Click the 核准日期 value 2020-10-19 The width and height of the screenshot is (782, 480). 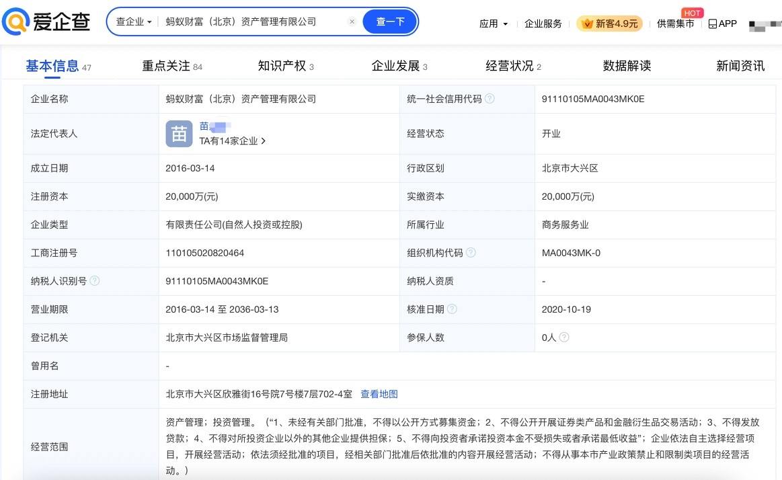pyautogui.click(x=566, y=309)
